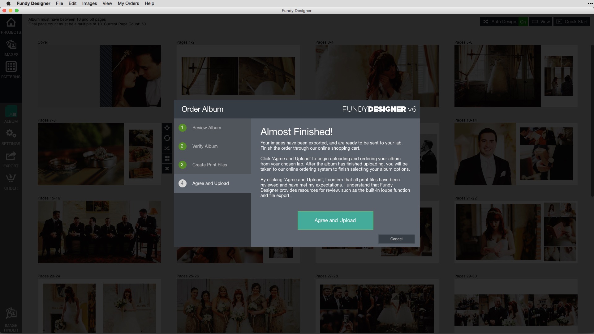Viewport: 594px width, 334px height.
Task: Click the grid layout spread tool icon
Action: coord(167,158)
